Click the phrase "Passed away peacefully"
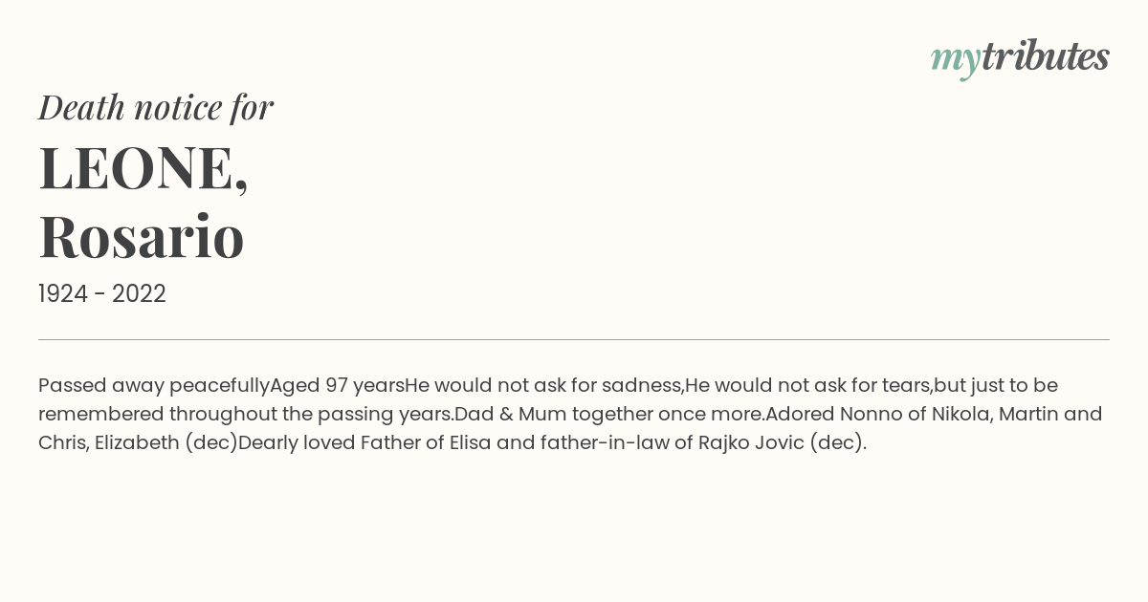Image resolution: width=1148 pixels, height=602 pixels. click(154, 386)
